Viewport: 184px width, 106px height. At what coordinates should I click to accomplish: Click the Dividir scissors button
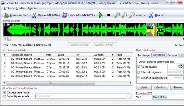click(156, 15)
